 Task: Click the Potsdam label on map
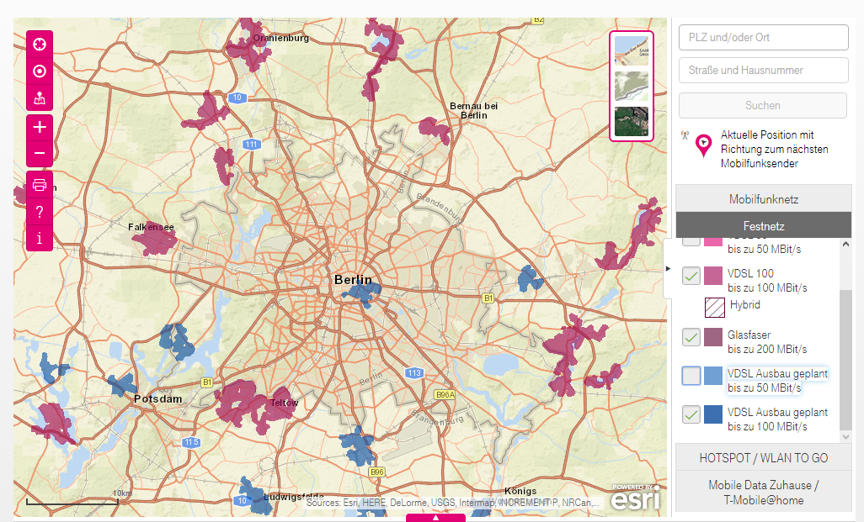tap(157, 398)
